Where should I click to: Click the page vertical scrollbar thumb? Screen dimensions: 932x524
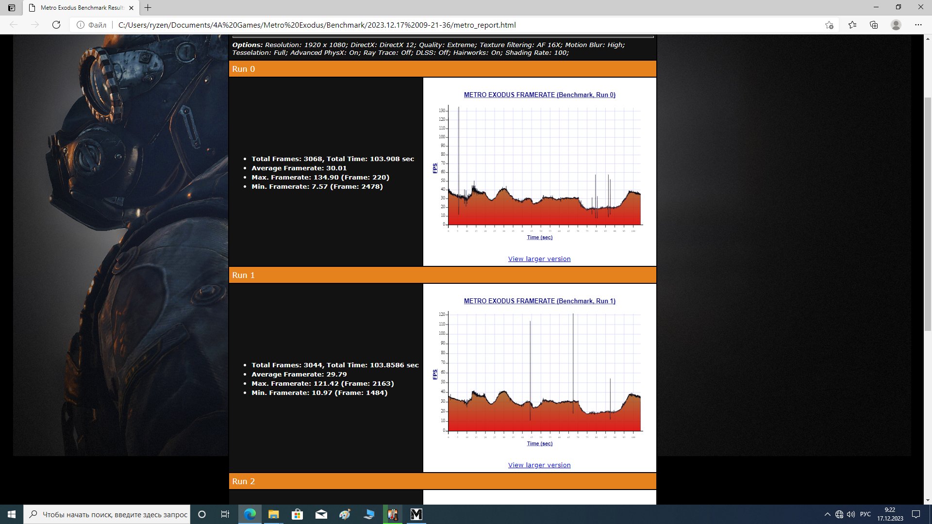coord(928,213)
